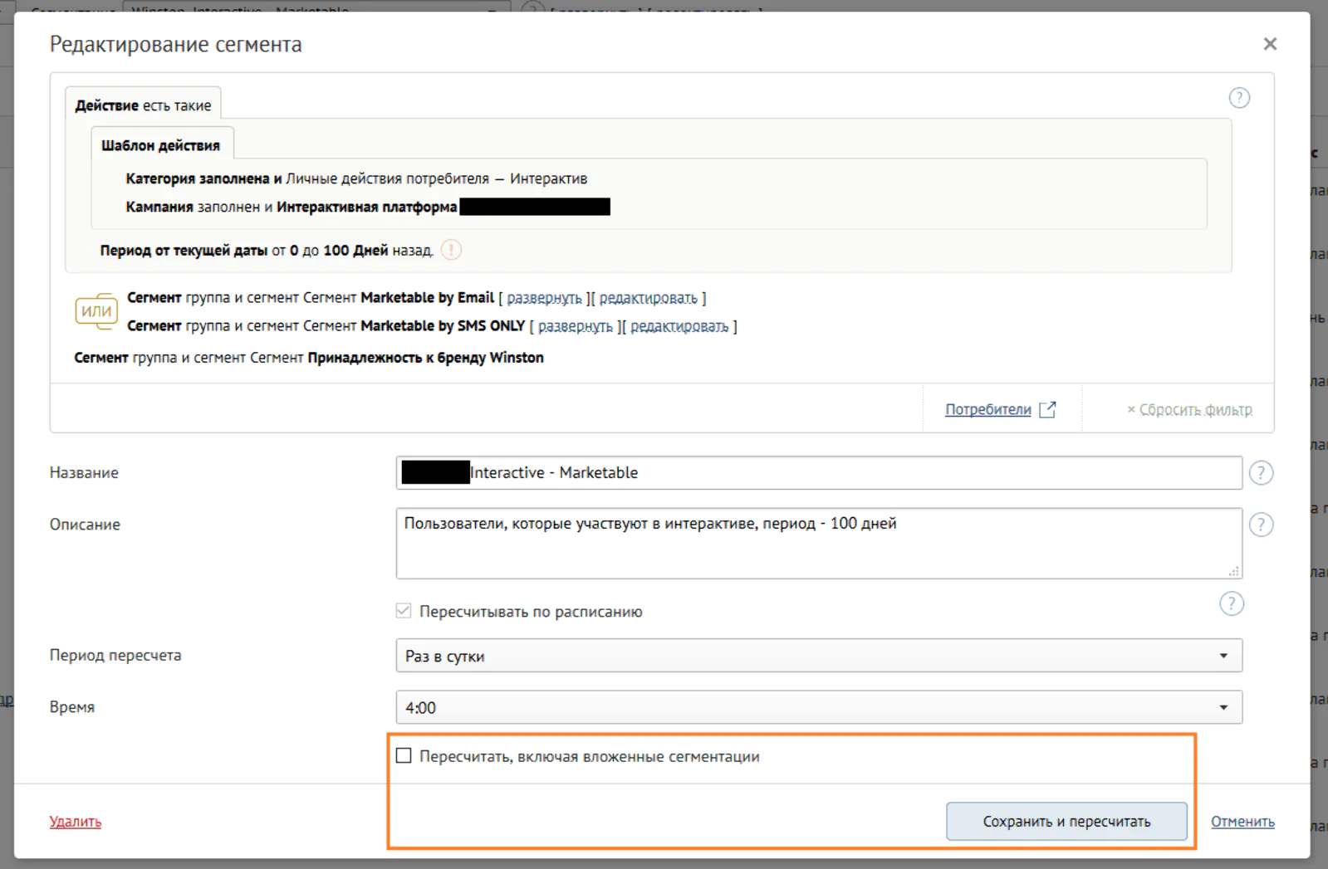1328x869 pixels.
Task: Click Сохранить и пересчитать button
Action: coord(1066,822)
